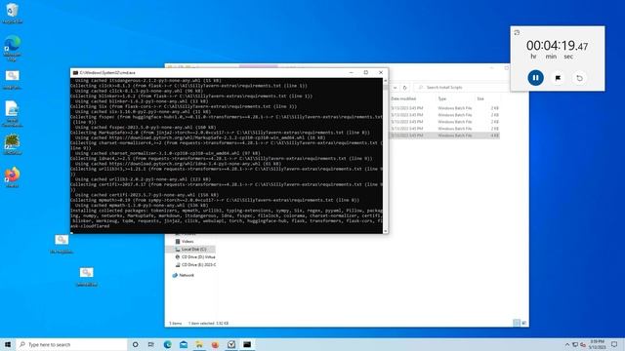Select the lowest desktop shortcut icon
This screenshot has height=351, width=625.
click(86, 277)
